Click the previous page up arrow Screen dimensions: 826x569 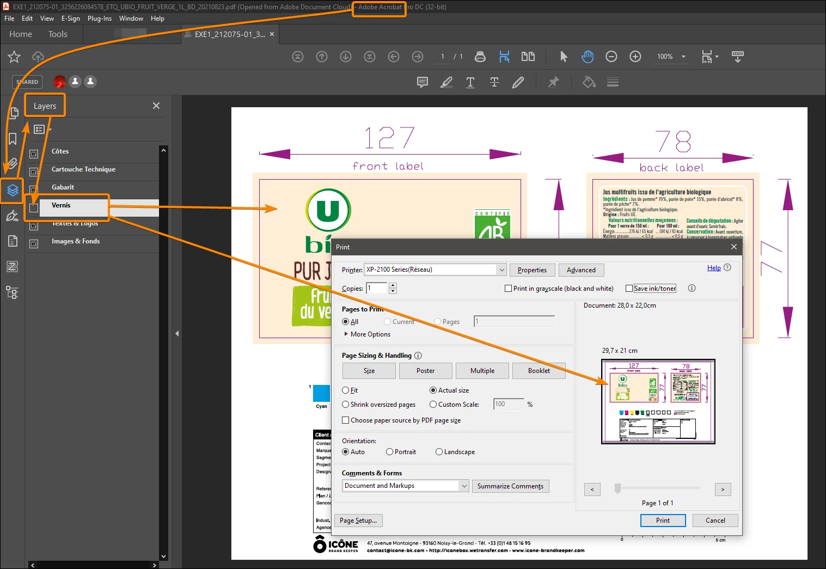pos(322,57)
